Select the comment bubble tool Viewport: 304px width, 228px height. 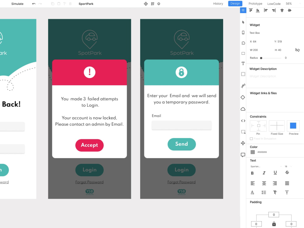tap(243, 155)
